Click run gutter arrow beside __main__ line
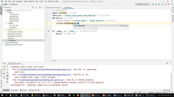The image size is (174, 97). click(49, 31)
